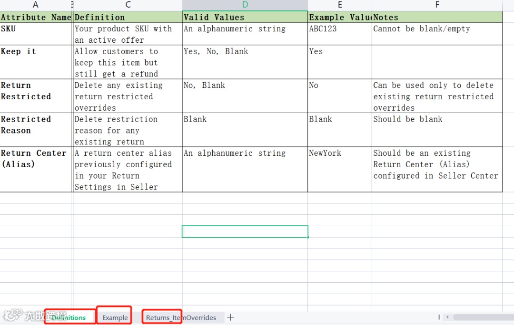Click 'Allow customers to keep this item' cell
514x325 pixels.
(x=128, y=62)
